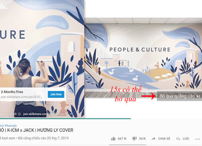The image size is (202, 146).
Task: Click the external link icon in ad overlay
Action: click(71, 114)
